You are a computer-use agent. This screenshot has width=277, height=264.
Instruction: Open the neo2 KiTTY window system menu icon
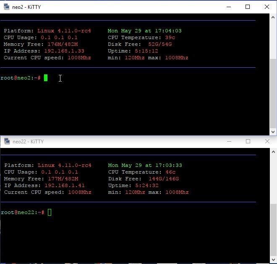click(6, 7)
